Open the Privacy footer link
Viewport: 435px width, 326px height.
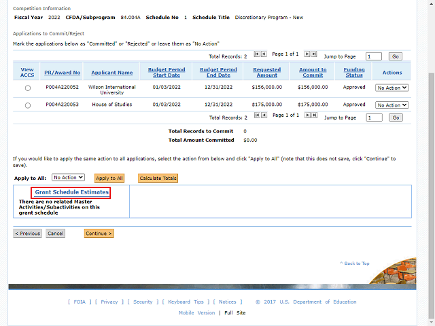coord(109,302)
